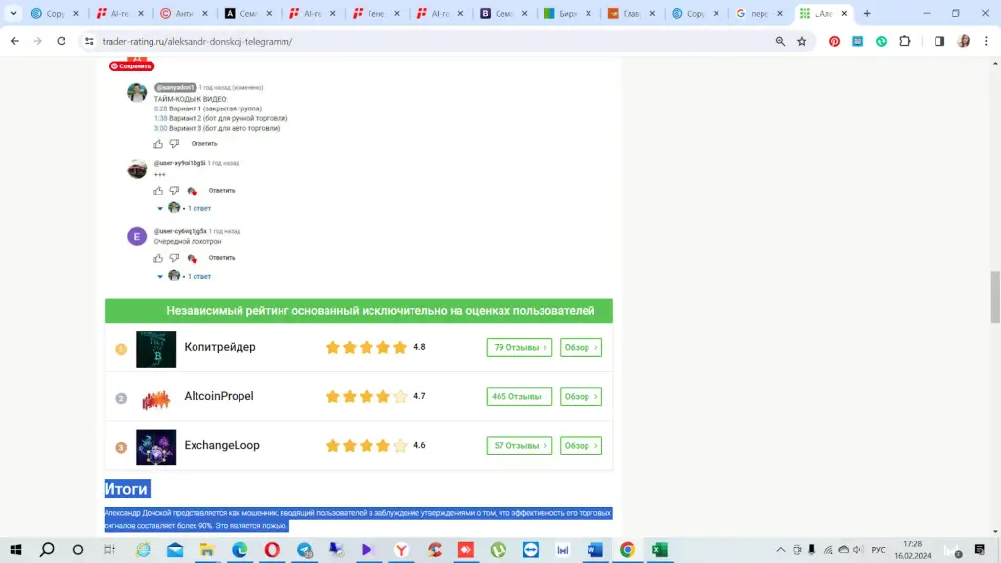Adjust volume from system tray speaker

(857, 549)
